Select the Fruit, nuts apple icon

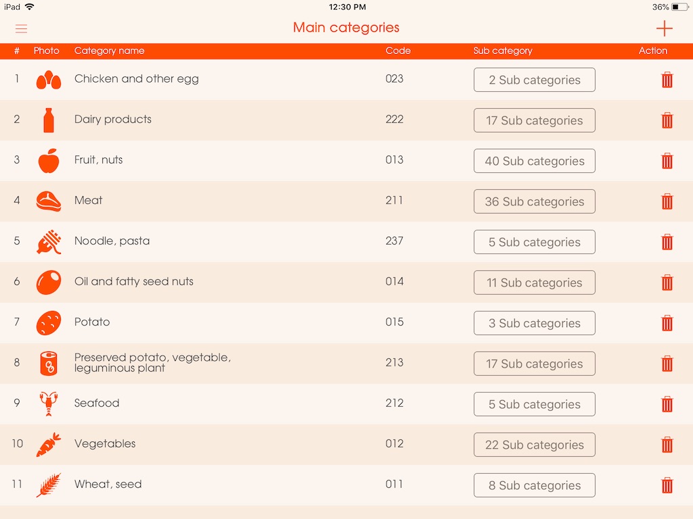[x=49, y=161]
